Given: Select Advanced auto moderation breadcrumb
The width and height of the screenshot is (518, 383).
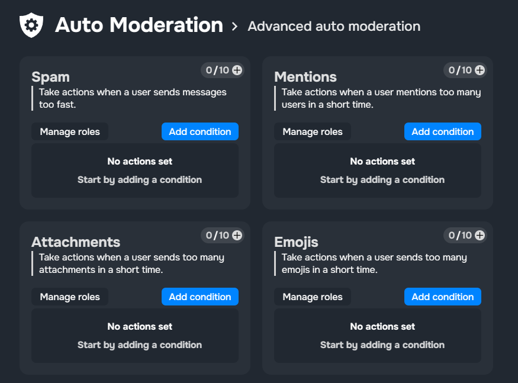Looking at the screenshot, I should [x=334, y=27].
